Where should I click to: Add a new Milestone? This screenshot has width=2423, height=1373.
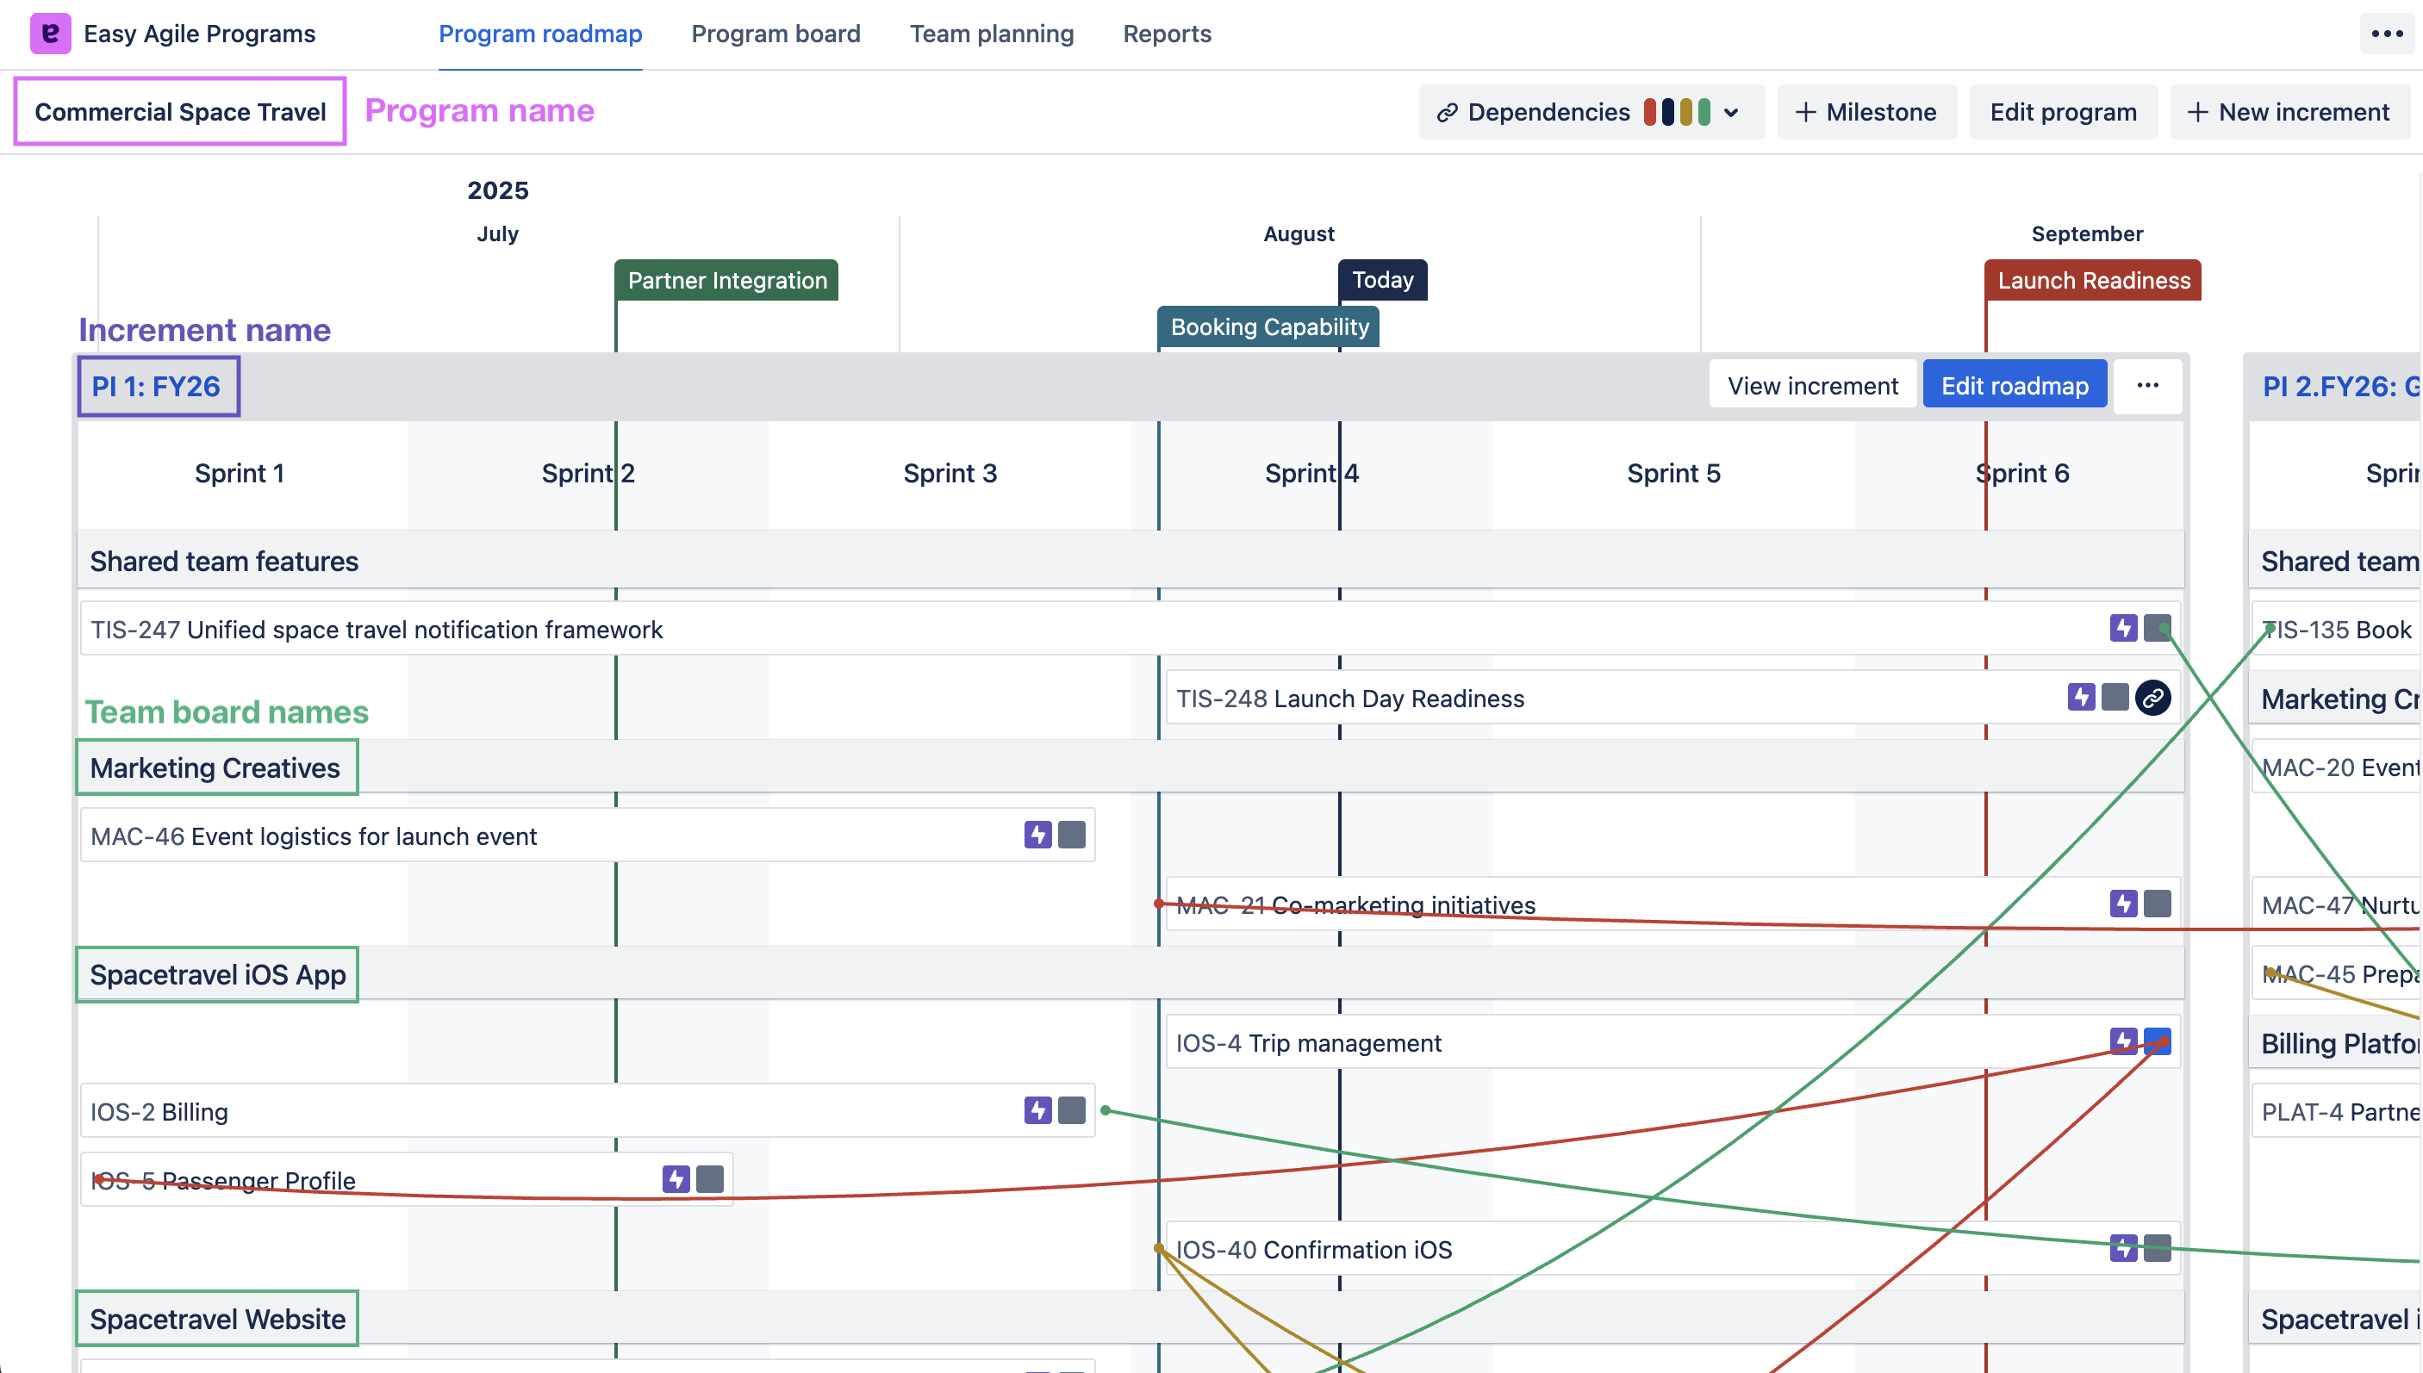(x=1866, y=112)
